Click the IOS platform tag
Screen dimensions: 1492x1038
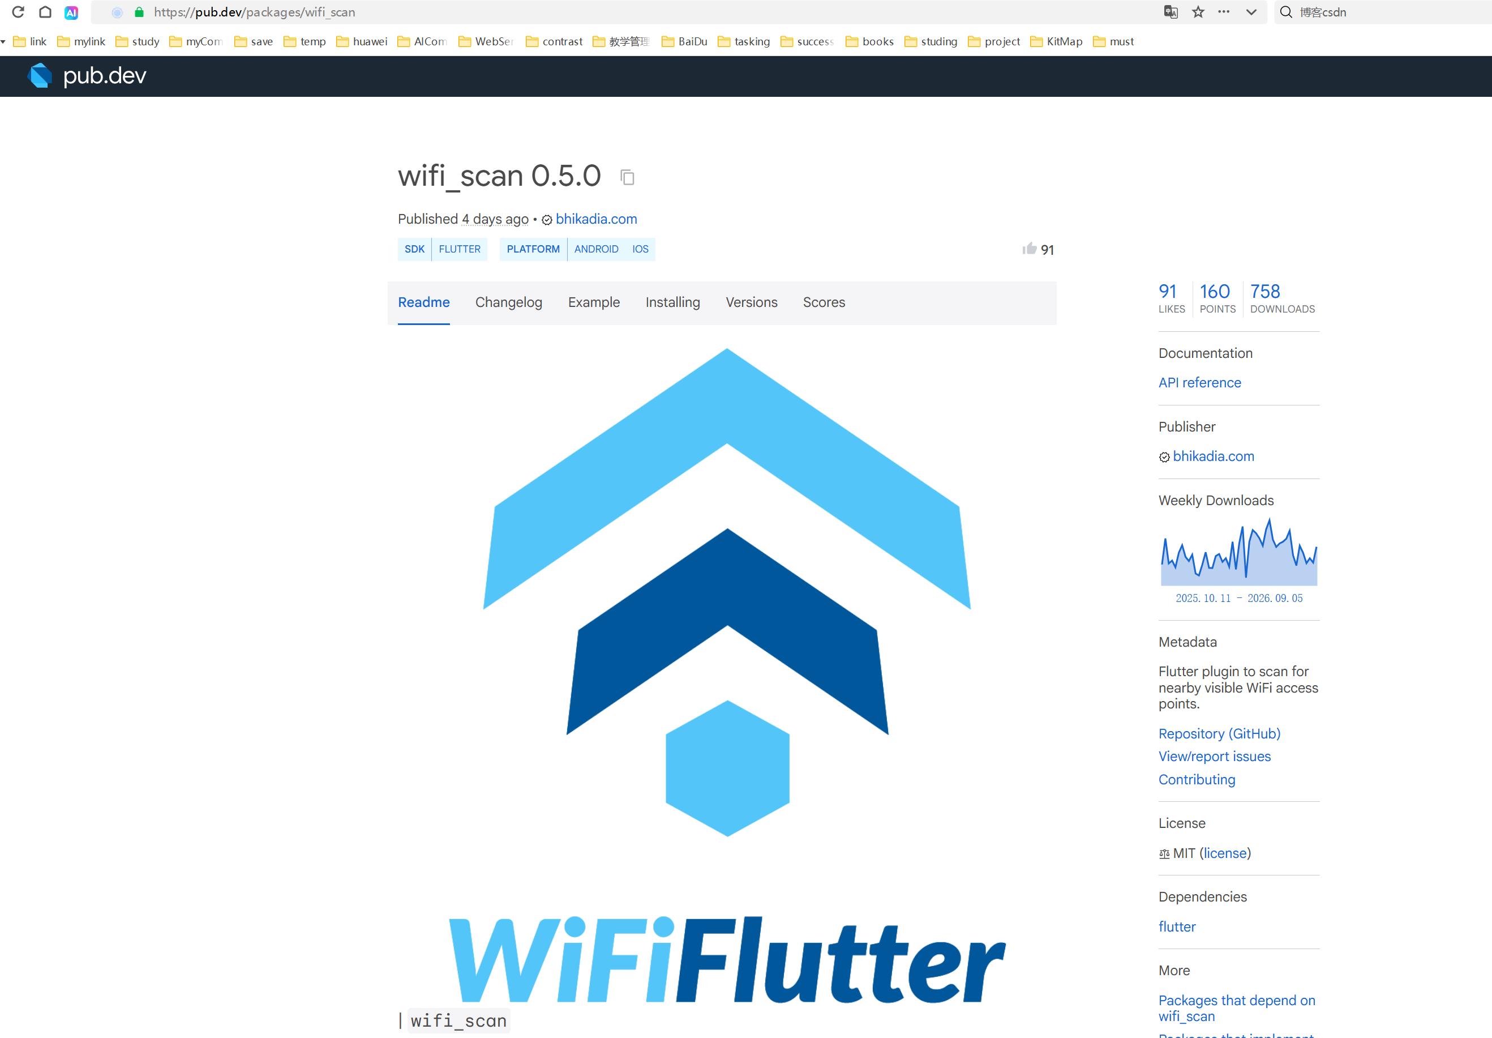pos(640,249)
